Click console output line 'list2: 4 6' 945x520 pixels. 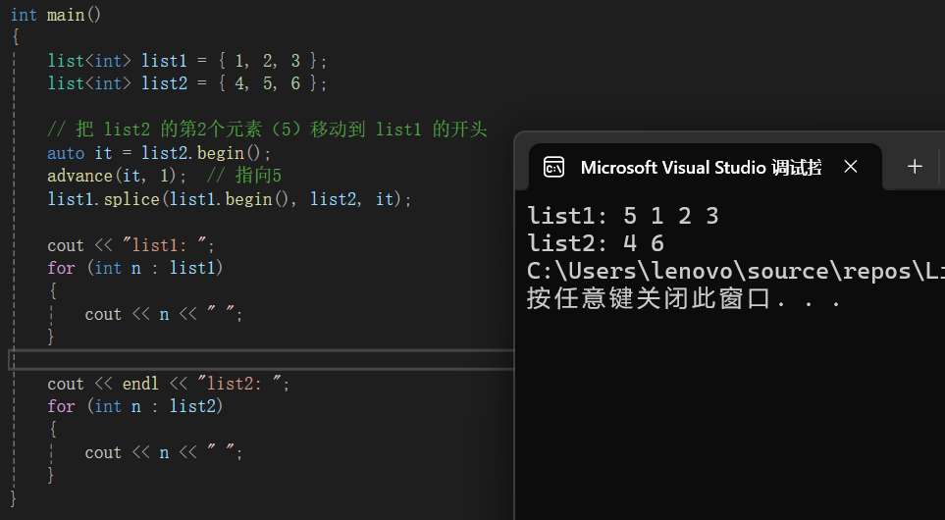click(596, 243)
